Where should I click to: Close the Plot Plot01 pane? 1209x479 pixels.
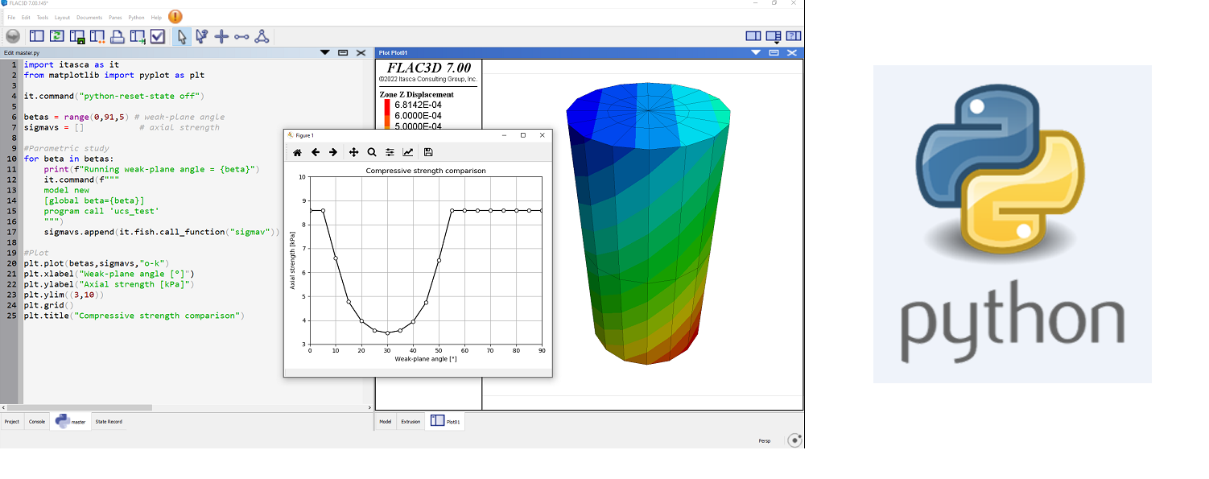[792, 52]
